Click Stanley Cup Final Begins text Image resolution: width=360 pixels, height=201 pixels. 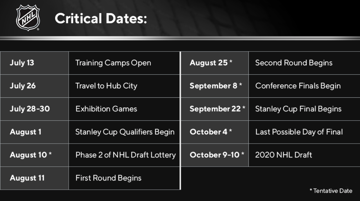click(x=298, y=109)
